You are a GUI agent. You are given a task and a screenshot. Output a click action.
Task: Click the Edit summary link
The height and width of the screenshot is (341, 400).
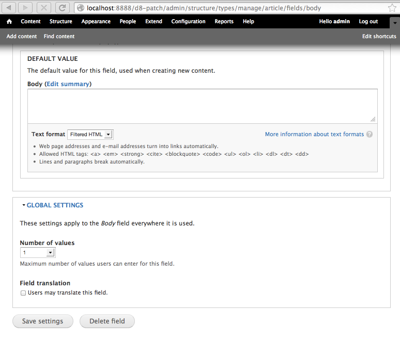click(68, 84)
